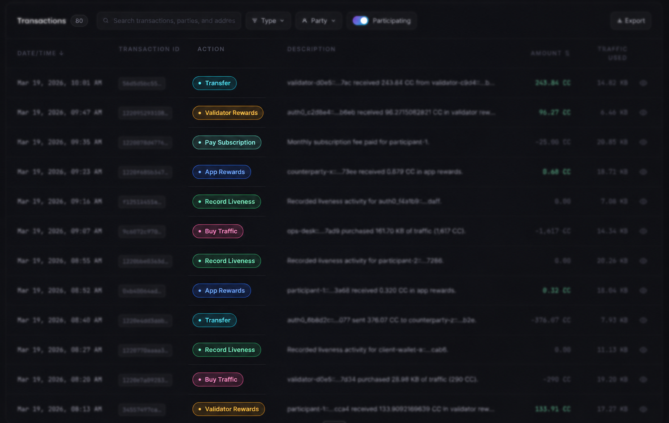Open the Party filter dropdown
This screenshot has width=669, height=423.
coord(318,21)
